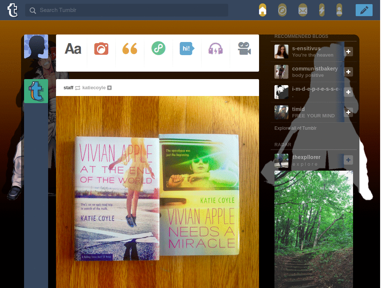The image size is (385, 288).
Task: Create a Chat post hi! icon
Action: (187, 48)
